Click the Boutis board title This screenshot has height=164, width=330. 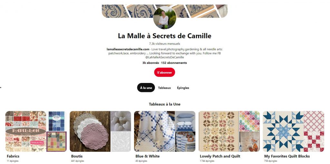click(x=77, y=156)
